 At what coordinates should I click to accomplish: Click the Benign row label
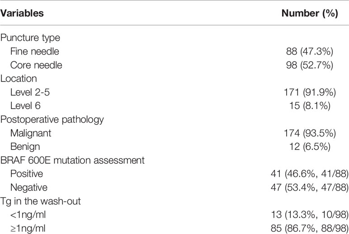pos(25,147)
